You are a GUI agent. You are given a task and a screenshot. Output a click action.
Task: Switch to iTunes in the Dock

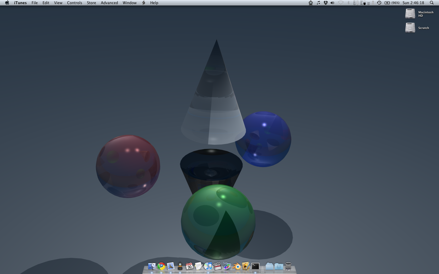tap(208, 266)
